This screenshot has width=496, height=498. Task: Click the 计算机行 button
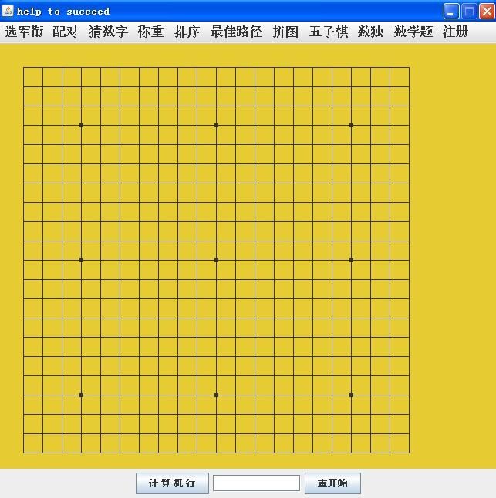click(x=172, y=483)
